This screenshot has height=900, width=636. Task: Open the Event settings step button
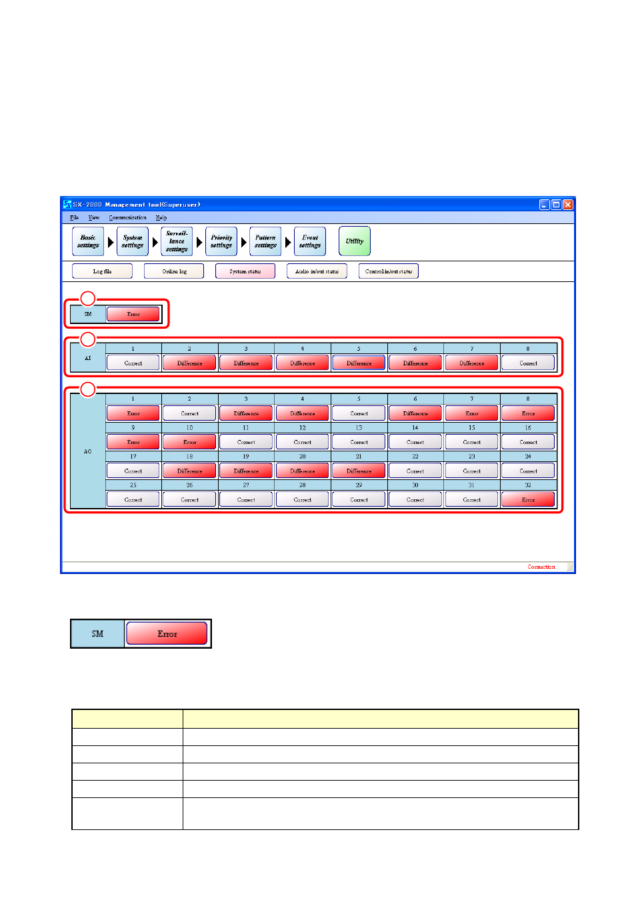pyautogui.click(x=310, y=241)
